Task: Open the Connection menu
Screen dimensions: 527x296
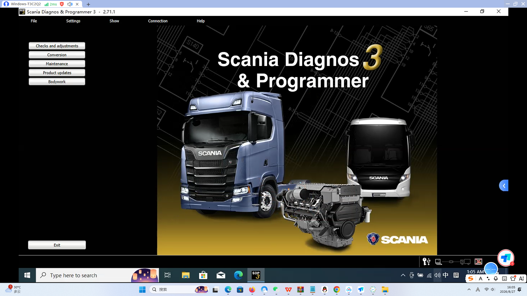Action: pos(158,21)
